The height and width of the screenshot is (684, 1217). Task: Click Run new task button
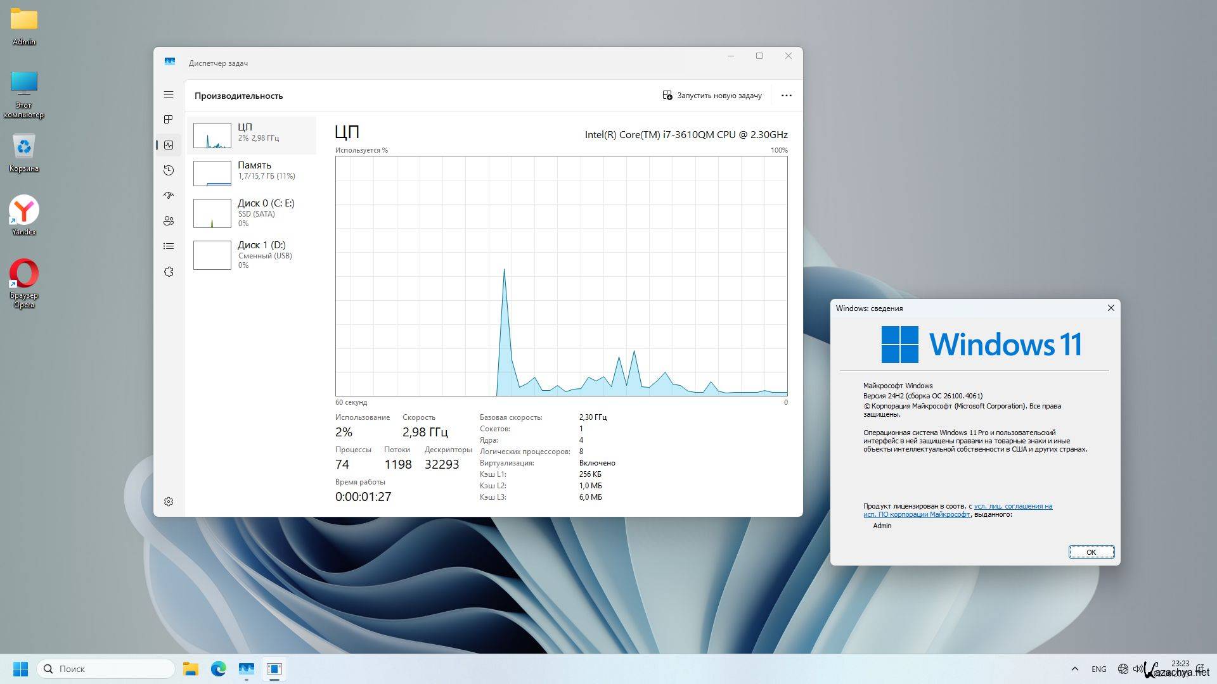712,96
